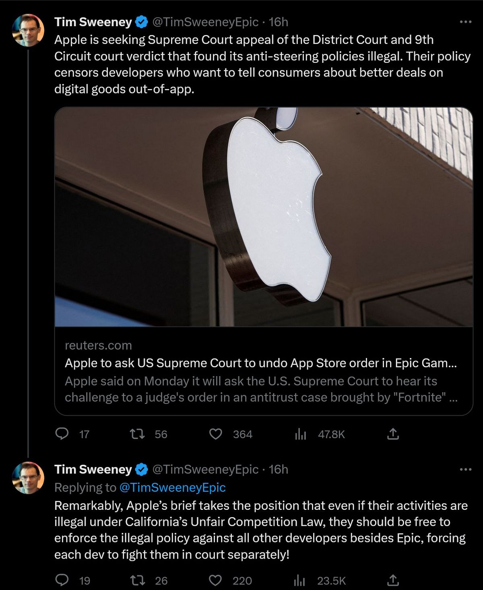Open view analytics showing 23.5K views

coord(299,580)
